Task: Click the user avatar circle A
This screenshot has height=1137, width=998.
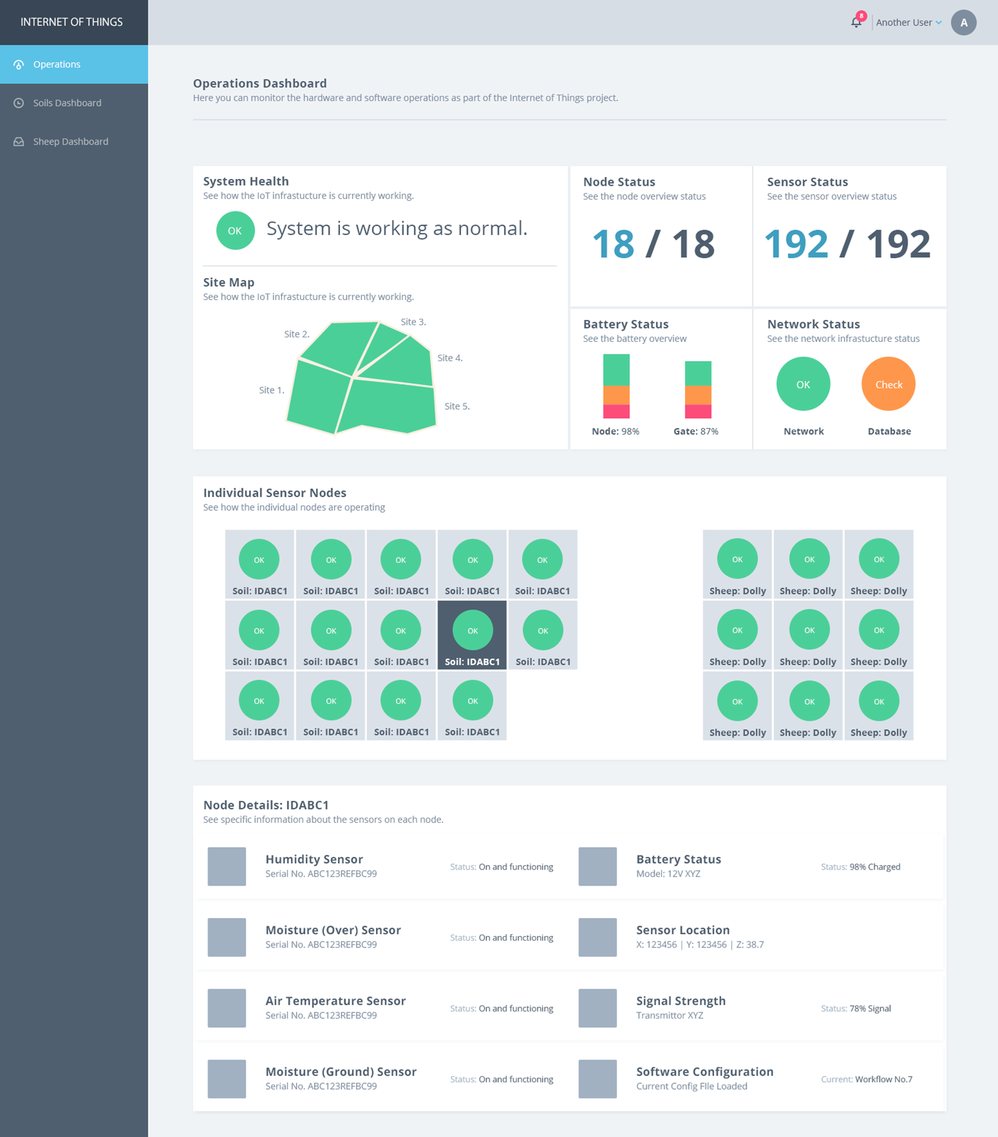Action: click(963, 23)
